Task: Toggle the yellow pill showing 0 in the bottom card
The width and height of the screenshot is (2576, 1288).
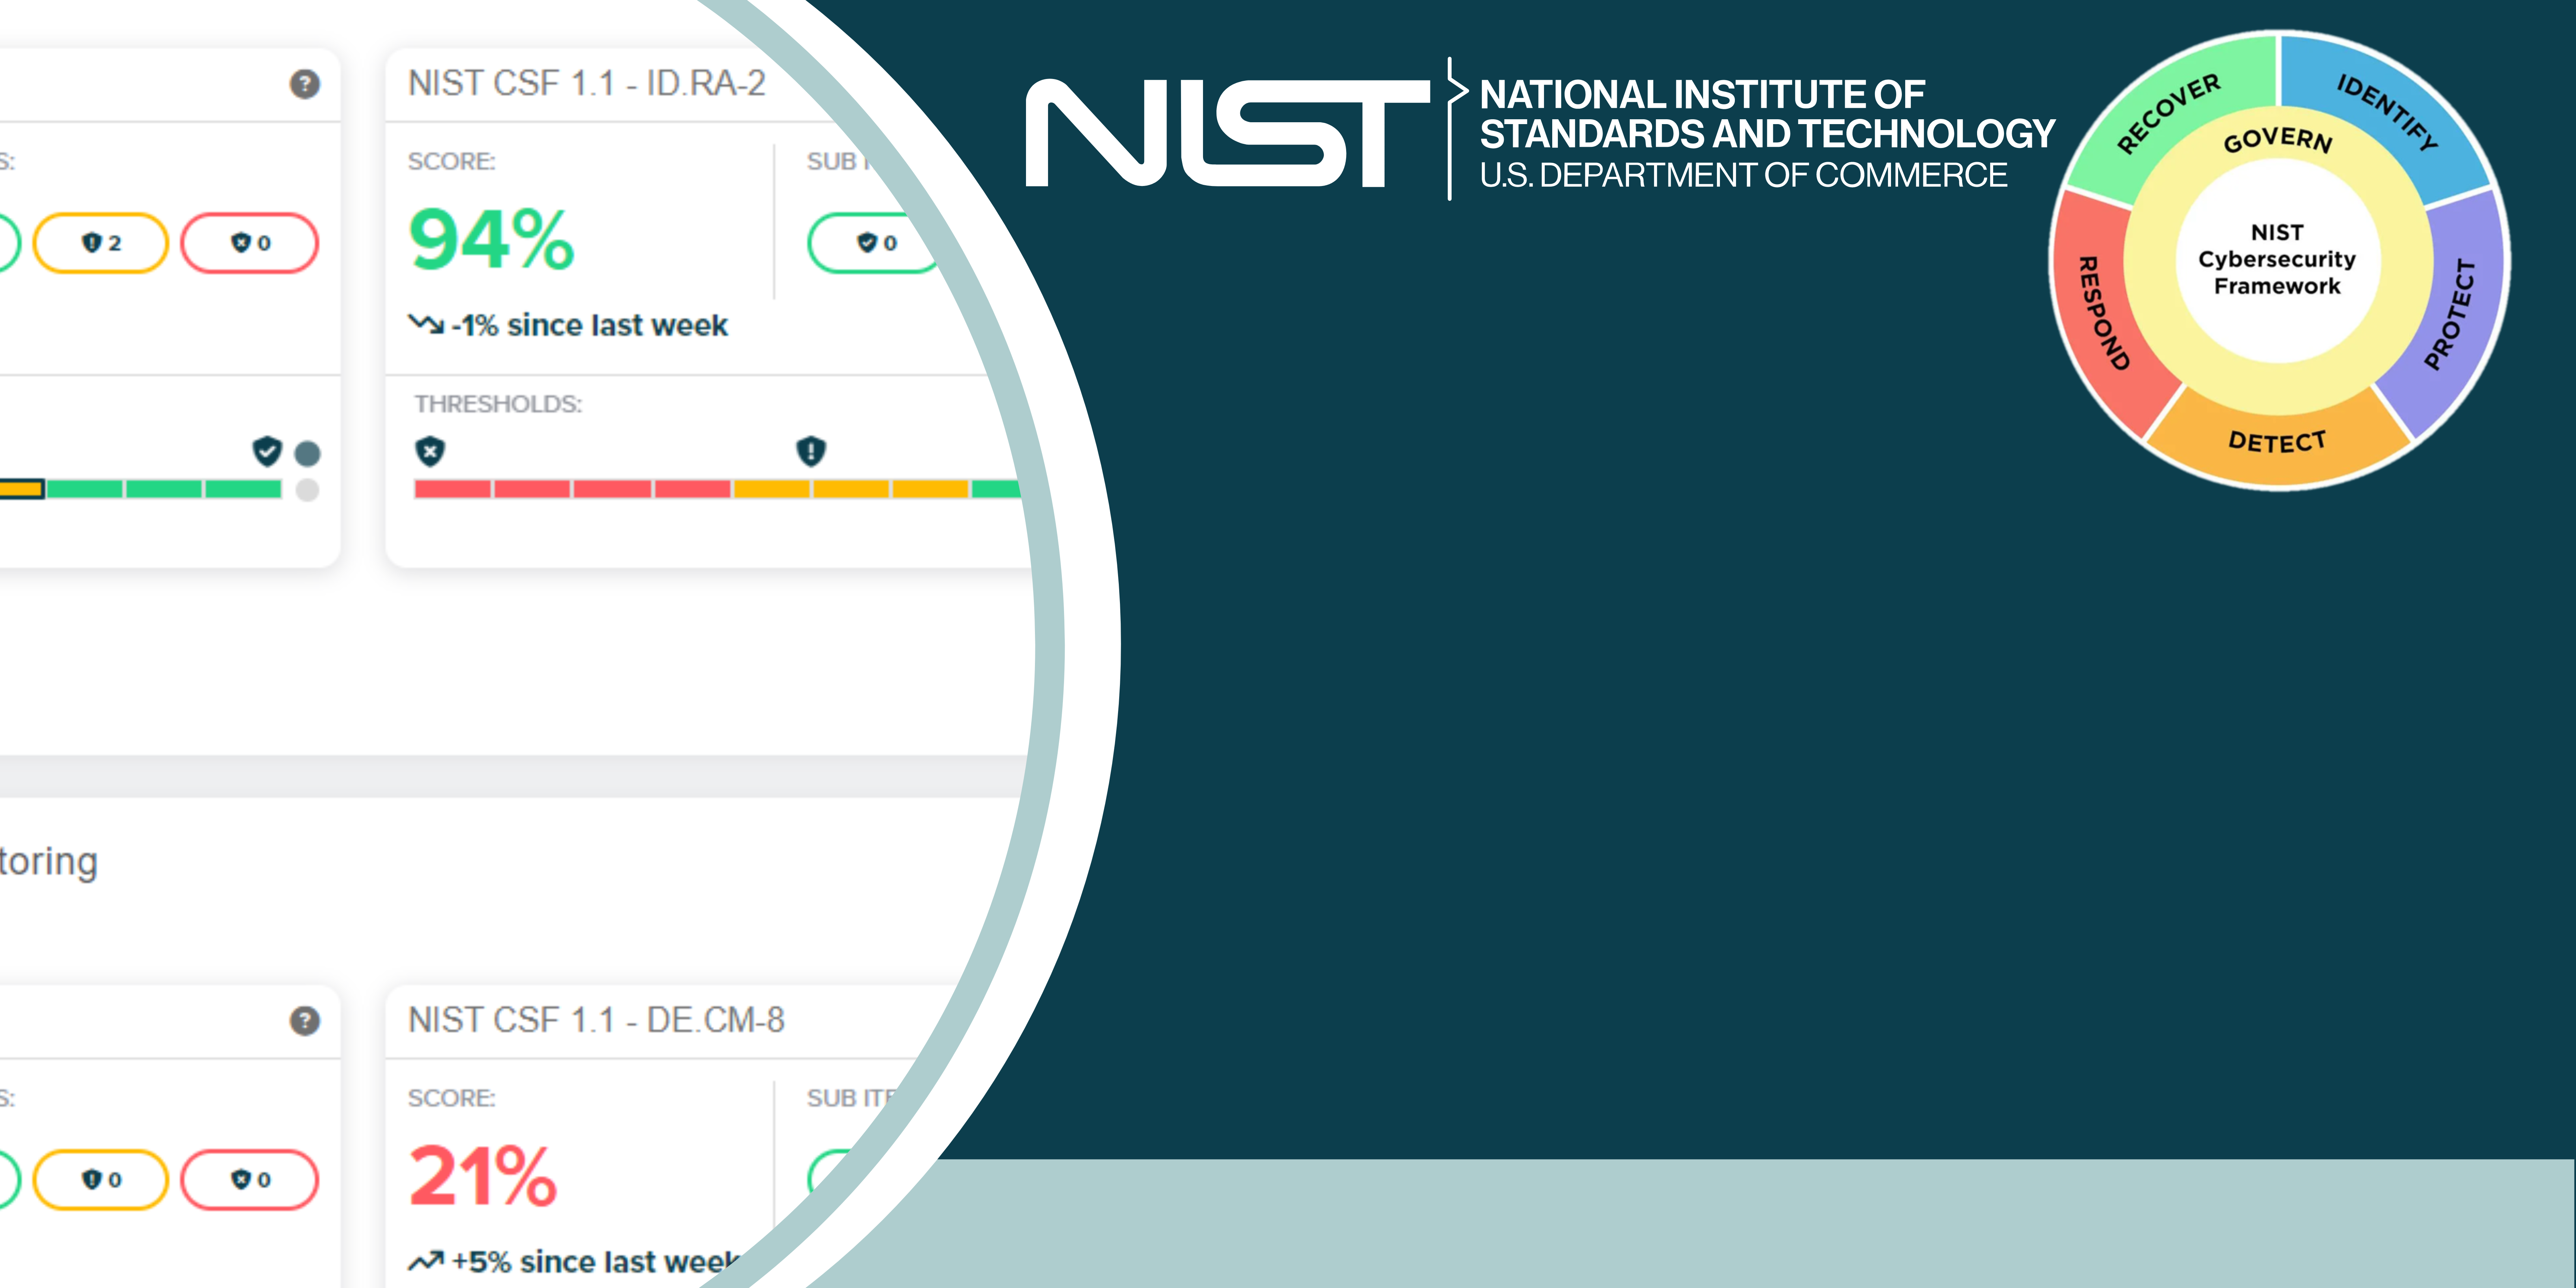Action: coord(101,1180)
